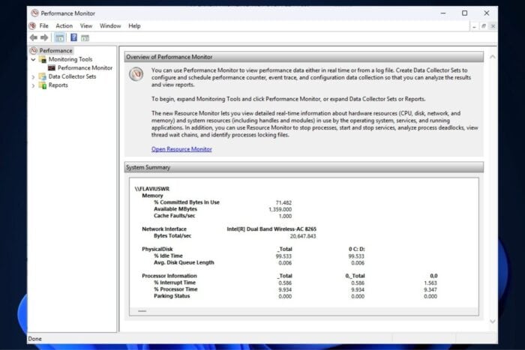Select Reports tree item

click(58, 85)
